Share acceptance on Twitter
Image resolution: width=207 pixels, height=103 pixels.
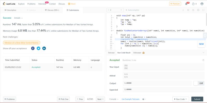[38, 48]
